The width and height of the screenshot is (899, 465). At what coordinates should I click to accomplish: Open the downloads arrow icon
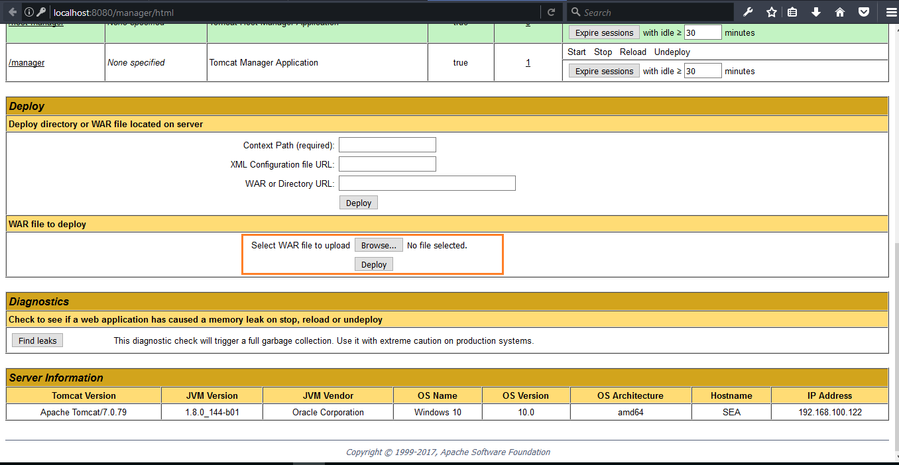pyautogui.click(x=816, y=12)
